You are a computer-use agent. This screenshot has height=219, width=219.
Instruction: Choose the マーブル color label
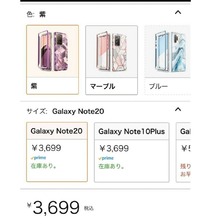(x=103, y=86)
